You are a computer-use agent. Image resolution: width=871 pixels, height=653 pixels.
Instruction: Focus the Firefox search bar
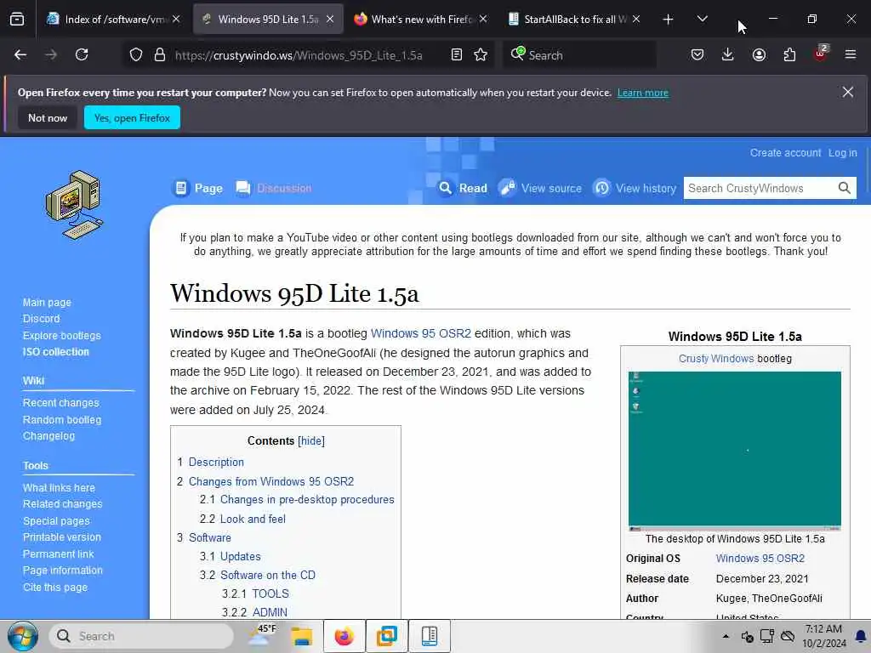(x=579, y=55)
